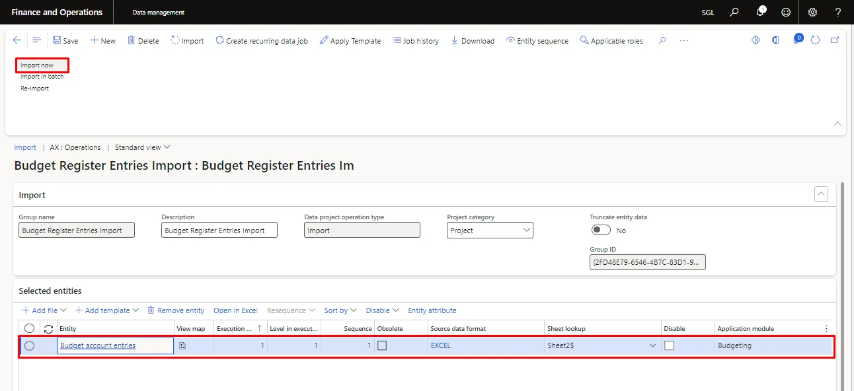Click the Import breadcrumb link
Image resolution: width=854 pixels, height=391 pixels.
pyautogui.click(x=25, y=147)
